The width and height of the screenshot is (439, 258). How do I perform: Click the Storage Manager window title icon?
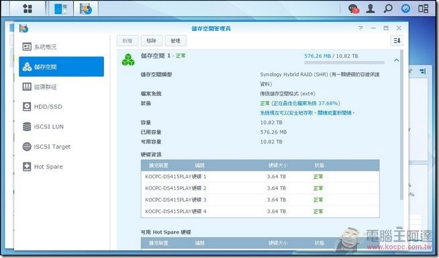point(23,28)
